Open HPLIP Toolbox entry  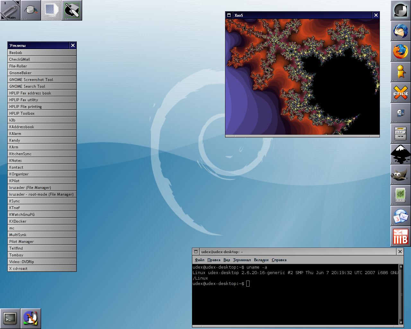click(x=42, y=113)
